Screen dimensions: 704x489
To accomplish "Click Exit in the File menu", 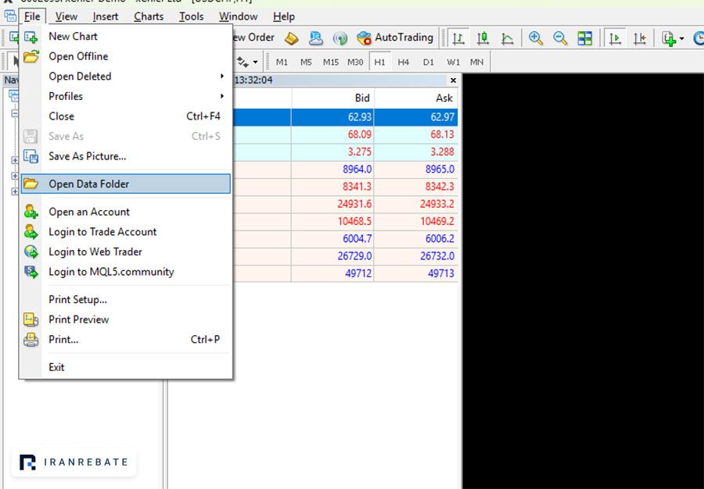I will click(126, 367).
